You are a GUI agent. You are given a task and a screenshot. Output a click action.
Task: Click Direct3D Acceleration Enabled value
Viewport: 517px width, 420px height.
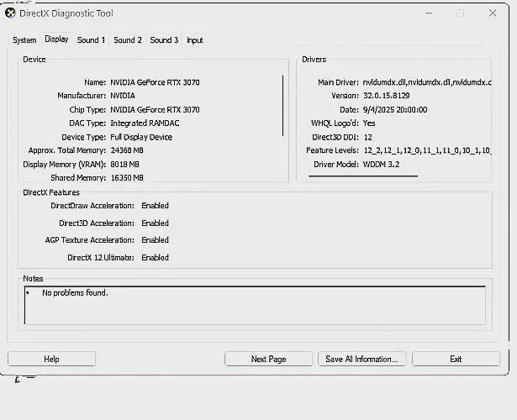(155, 223)
